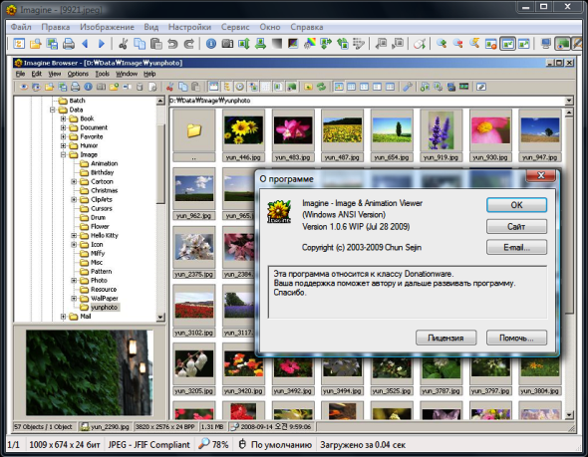The image size is (588, 457).
Task: Open the Файл menu
Action: tap(21, 27)
